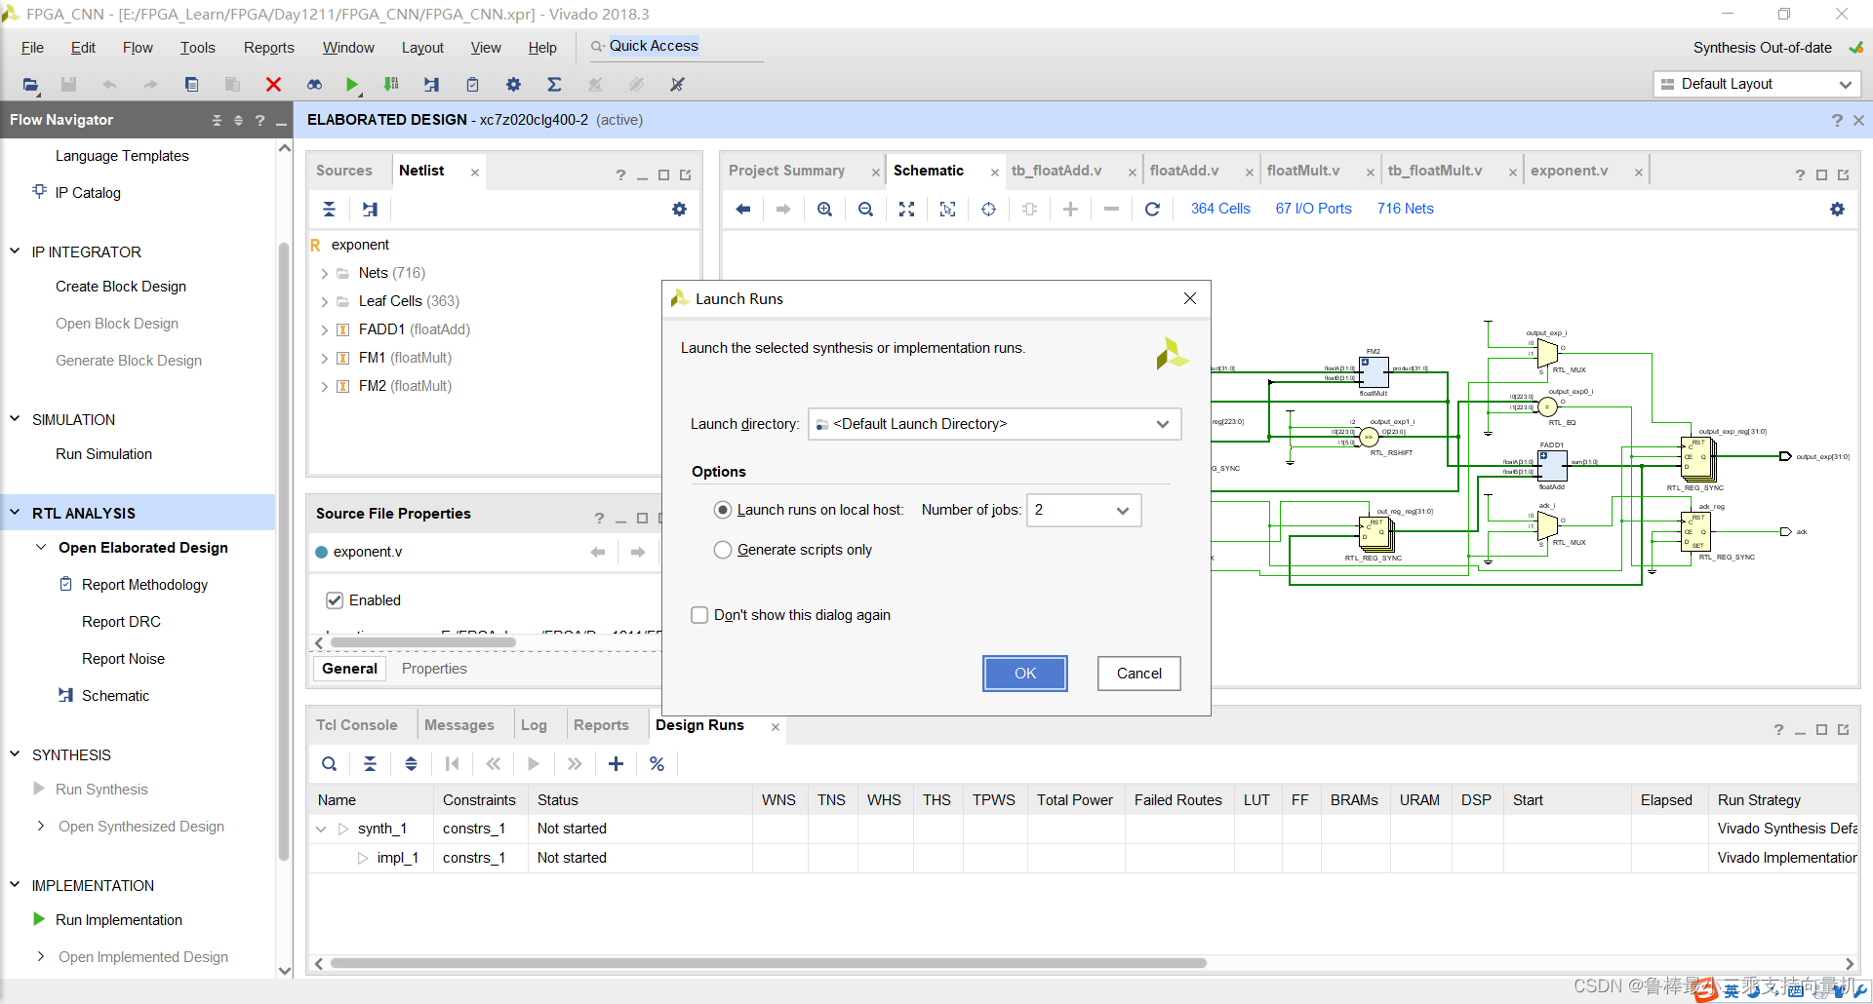This screenshot has width=1873, height=1004.
Task: Open the Default Layout dropdown
Action: click(1756, 84)
